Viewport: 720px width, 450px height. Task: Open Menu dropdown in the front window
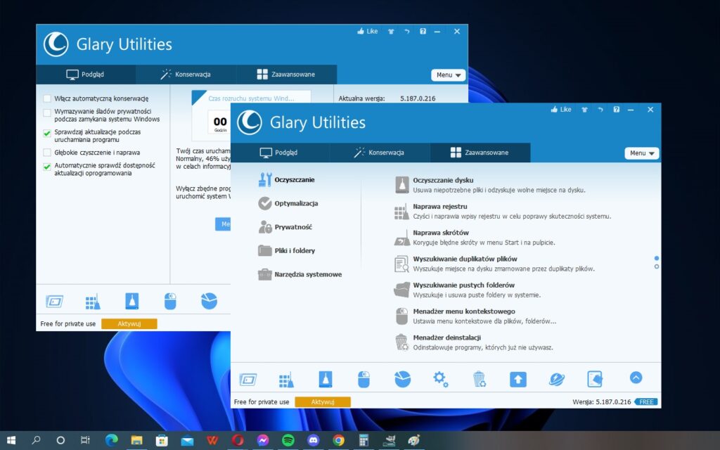pos(641,153)
